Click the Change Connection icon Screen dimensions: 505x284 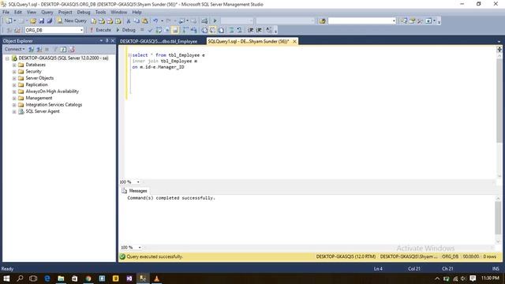[x=17, y=30]
